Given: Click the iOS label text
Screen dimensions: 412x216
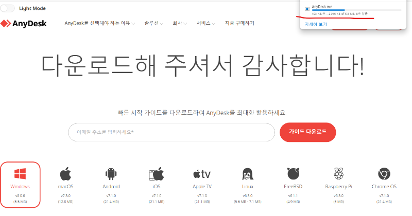Looking at the screenshot, I should (x=157, y=187).
